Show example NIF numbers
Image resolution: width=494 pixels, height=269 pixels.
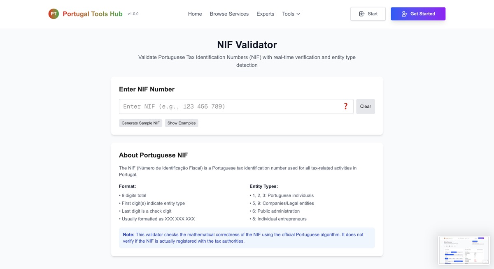point(182,123)
